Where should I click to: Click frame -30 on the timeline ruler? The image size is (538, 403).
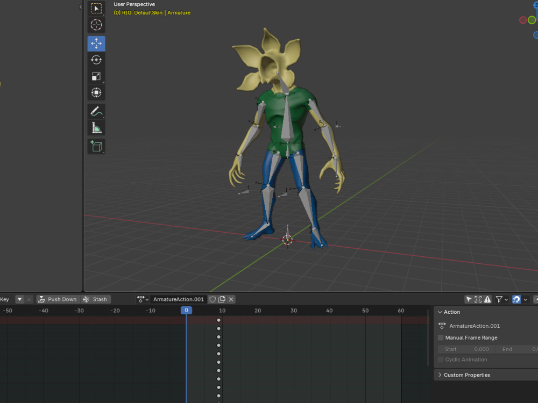coord(79,311)
